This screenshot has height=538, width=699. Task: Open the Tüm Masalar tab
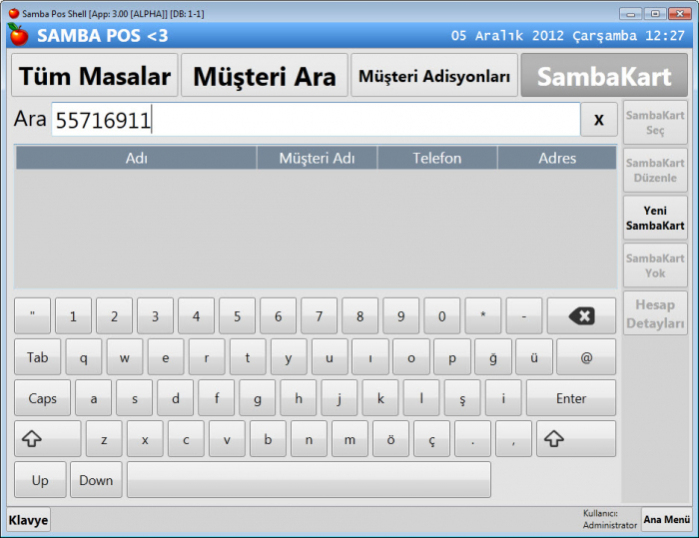pyautogui.click(x=94, y=76)
